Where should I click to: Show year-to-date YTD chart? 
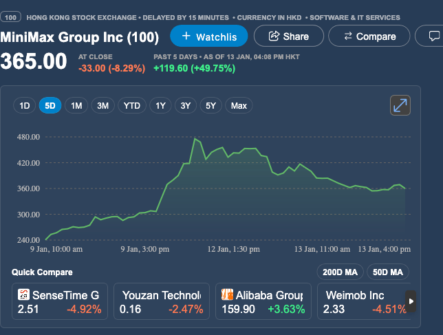click(131, 105)
